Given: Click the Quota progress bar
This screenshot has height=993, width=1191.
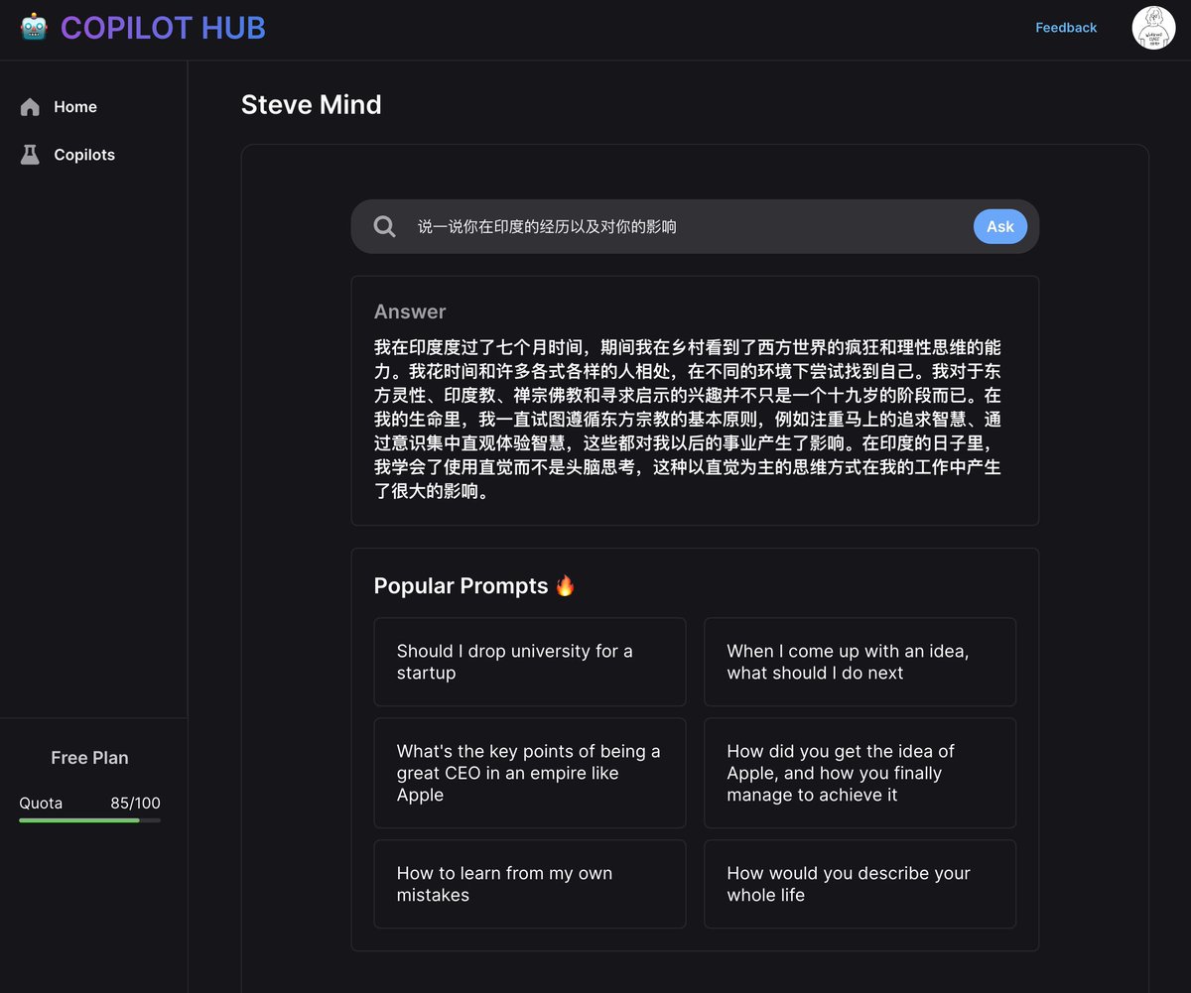Looking at the screenshot, I should pyautogui.click(x=89, y=820).
